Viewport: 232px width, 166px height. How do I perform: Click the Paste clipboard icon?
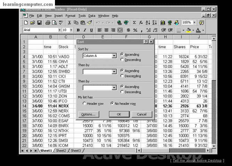[83, 23]
